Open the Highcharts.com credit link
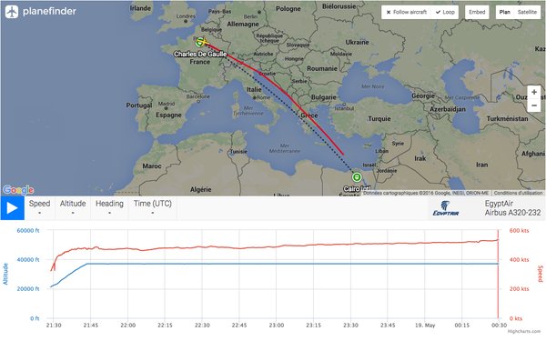This screenshot has width=546, height=341. point(526,331)
